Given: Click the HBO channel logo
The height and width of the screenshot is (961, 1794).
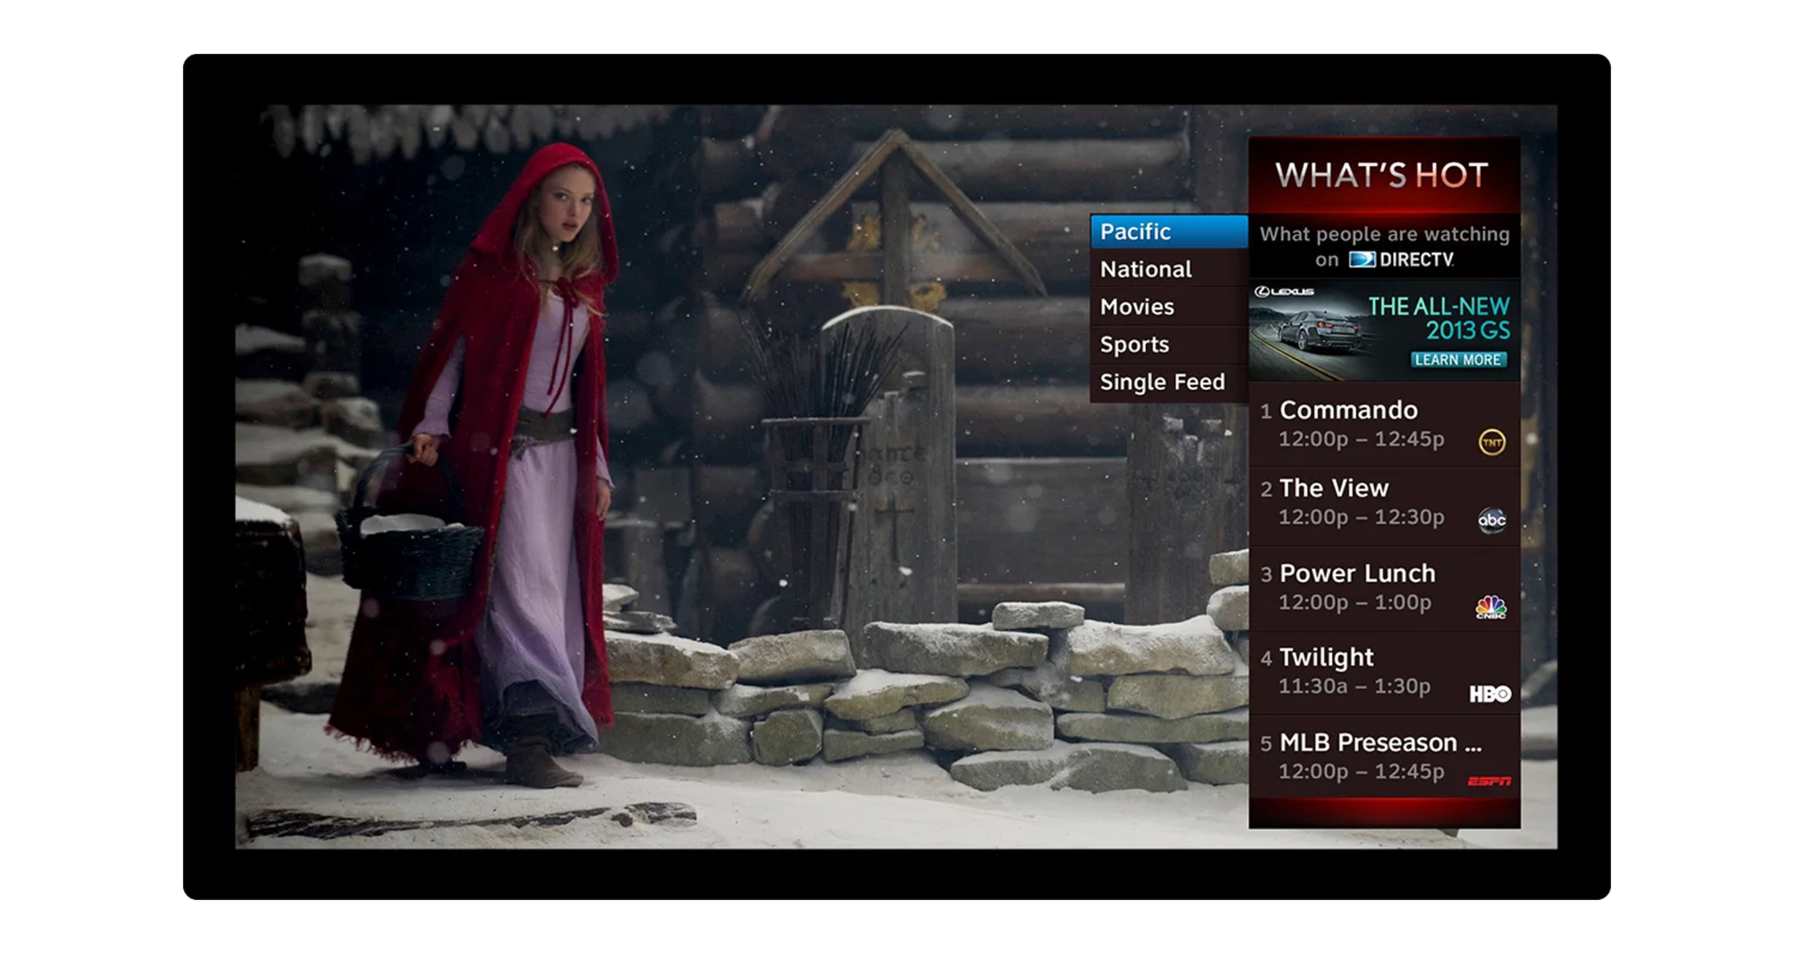Looking at the screenshot, I should pyautogui.click(x=1490, y=693).
